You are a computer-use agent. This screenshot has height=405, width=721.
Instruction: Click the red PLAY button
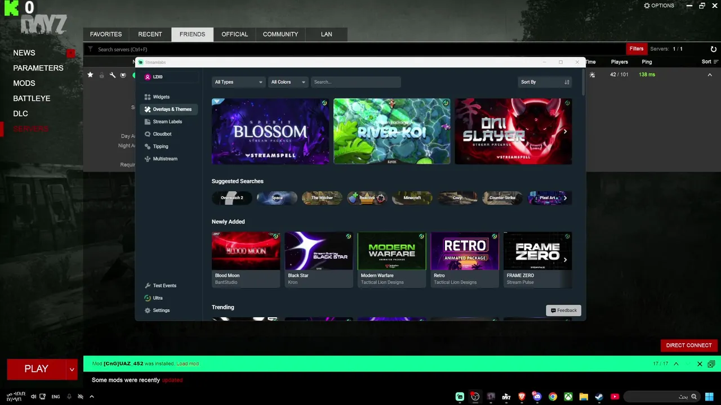[37, 370]
